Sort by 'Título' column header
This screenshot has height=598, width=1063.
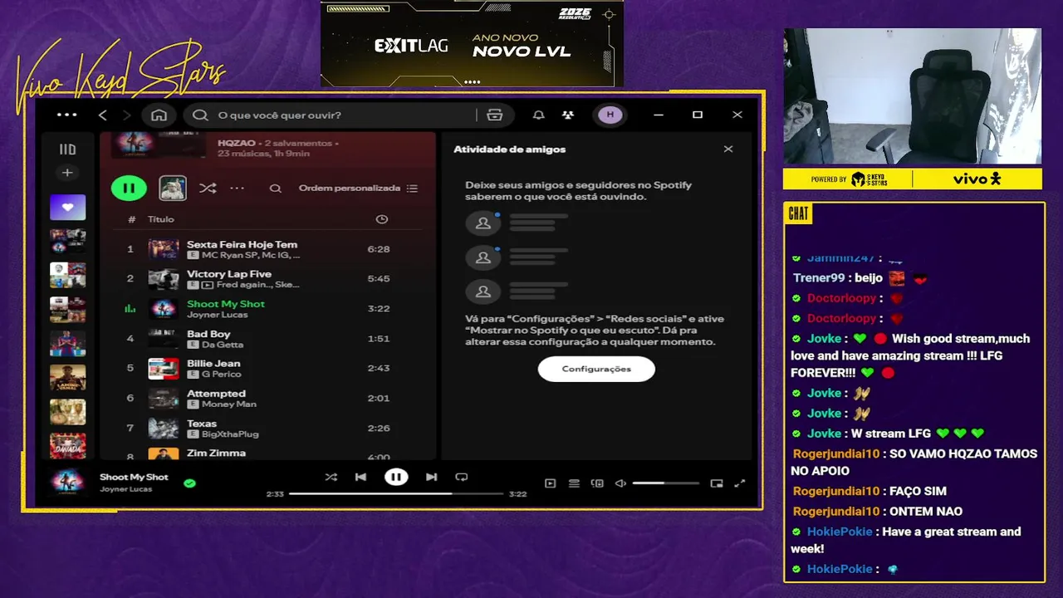[161, 219]
